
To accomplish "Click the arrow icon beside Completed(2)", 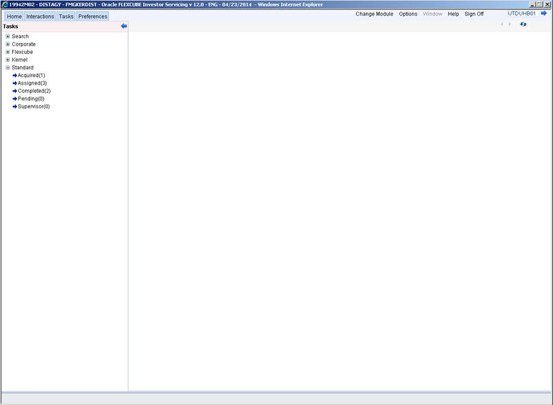I will (15, 91).
